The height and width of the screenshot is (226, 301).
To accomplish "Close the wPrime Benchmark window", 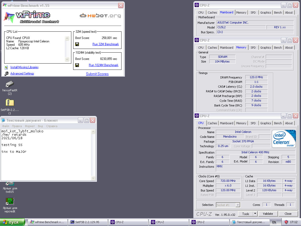I will 121,5.
